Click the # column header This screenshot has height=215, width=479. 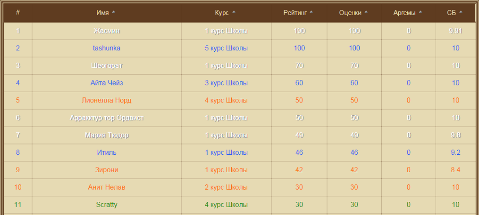[x=18, y=13]
